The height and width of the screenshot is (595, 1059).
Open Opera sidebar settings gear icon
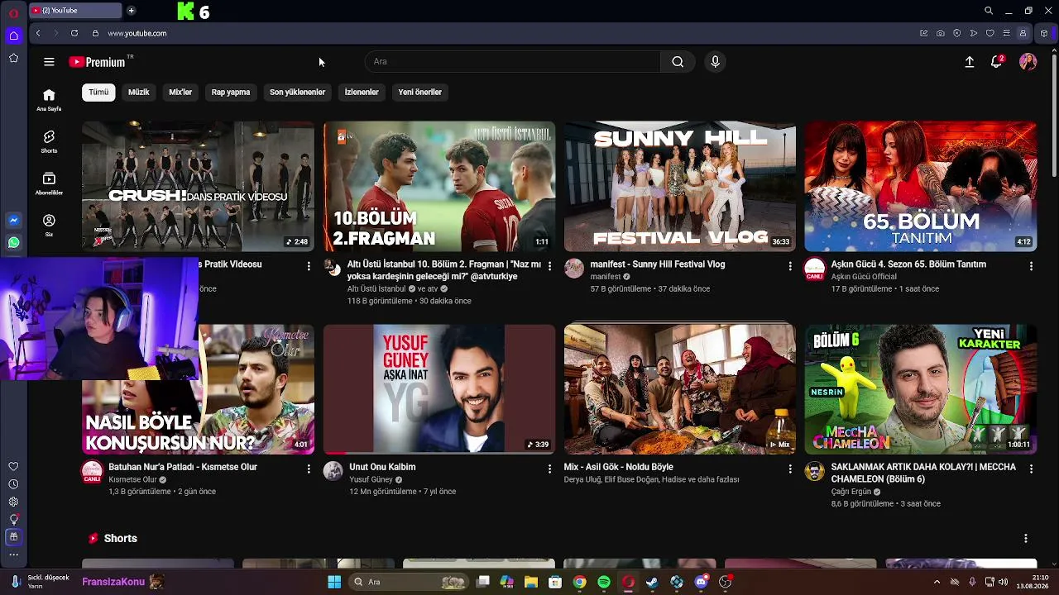coord(13,502)
